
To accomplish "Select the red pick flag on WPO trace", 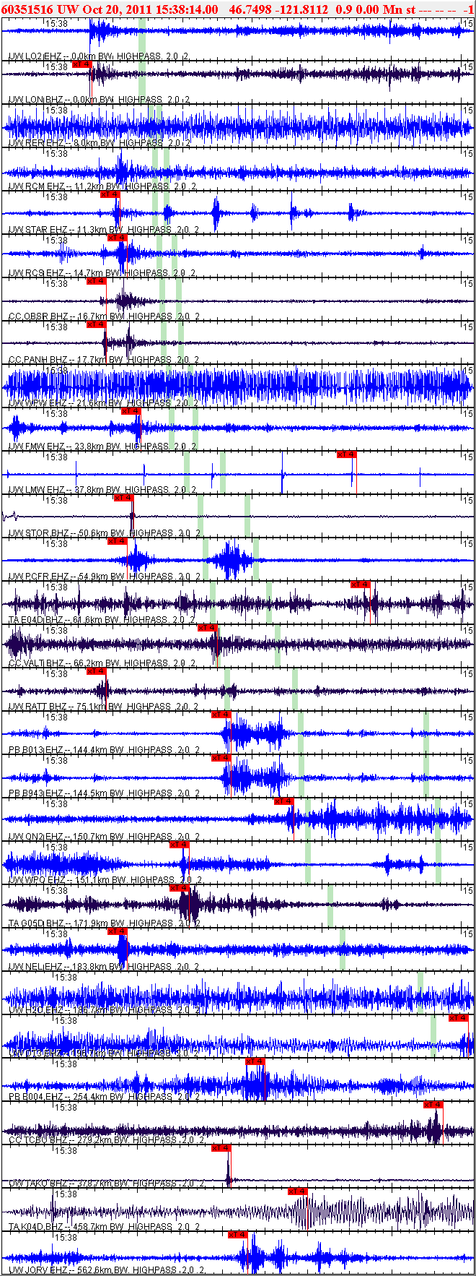I will click(x=180, y=845).
